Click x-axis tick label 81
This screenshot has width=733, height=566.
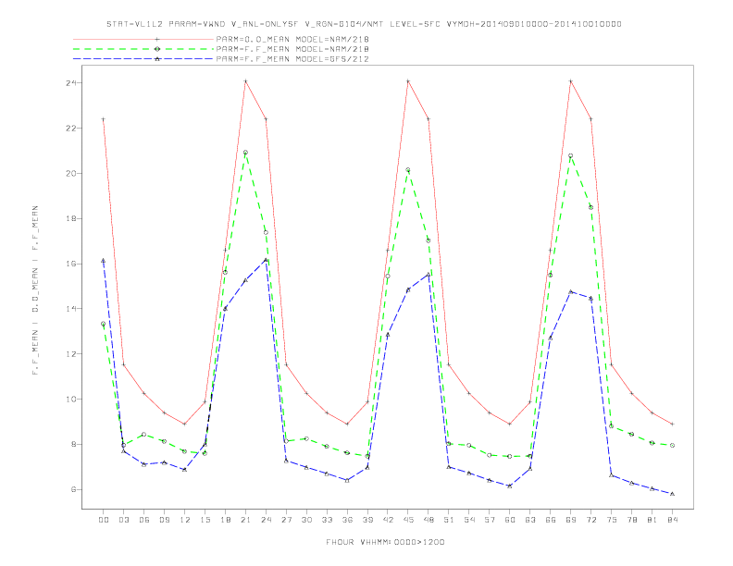652,520
